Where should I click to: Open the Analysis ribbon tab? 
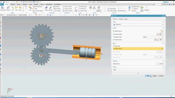25,4
